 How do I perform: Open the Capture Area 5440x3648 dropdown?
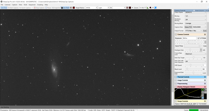pos(199,27)
